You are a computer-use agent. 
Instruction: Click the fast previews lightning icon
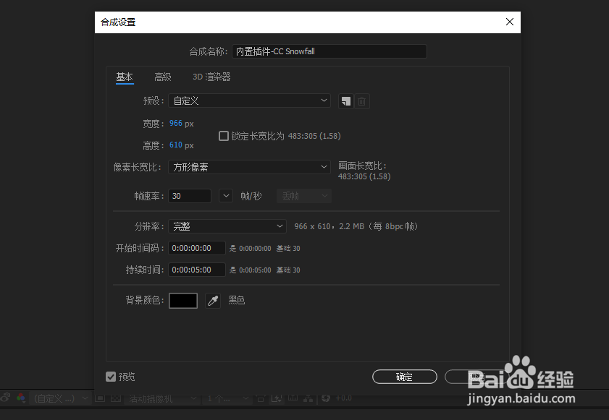coord(277,398)
